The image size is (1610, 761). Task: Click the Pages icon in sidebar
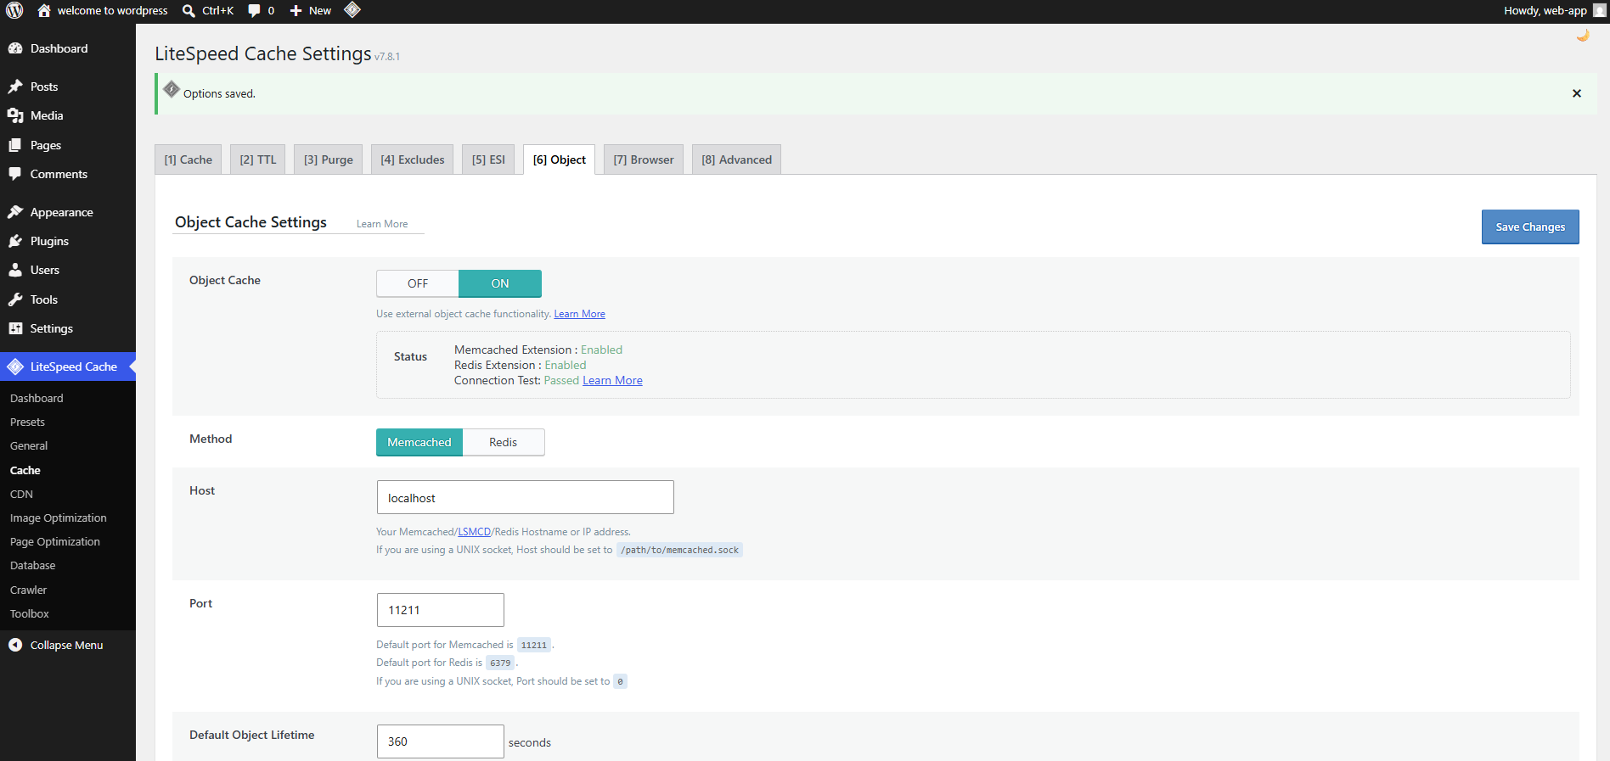click(15, 145)
